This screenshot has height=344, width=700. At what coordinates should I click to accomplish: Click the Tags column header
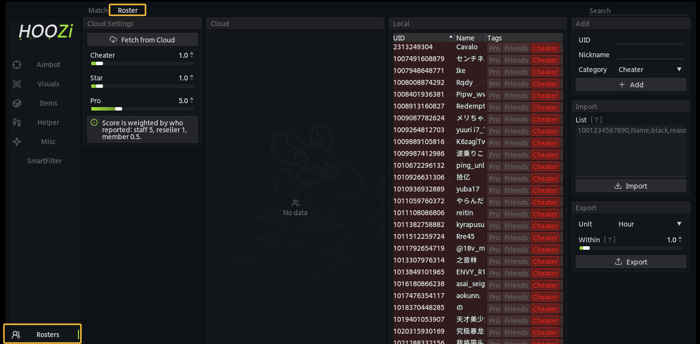[x=524, y=38]
